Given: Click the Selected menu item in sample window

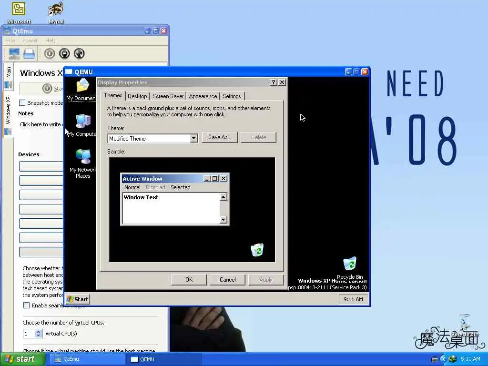Looking at the screenshot, I should point(181,187).
